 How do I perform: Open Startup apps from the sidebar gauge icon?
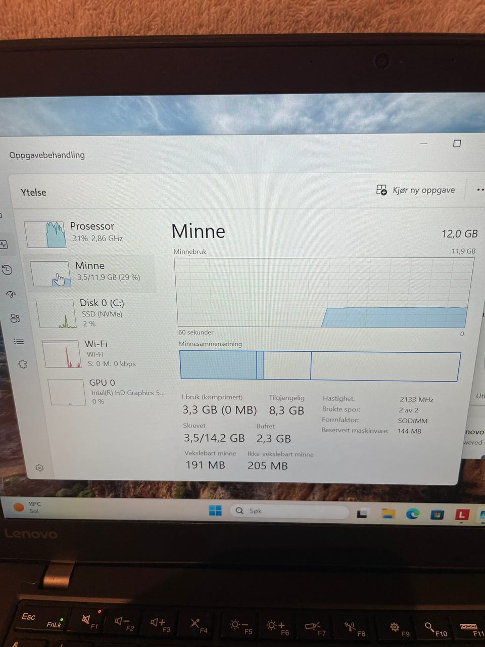coord(11,294)
